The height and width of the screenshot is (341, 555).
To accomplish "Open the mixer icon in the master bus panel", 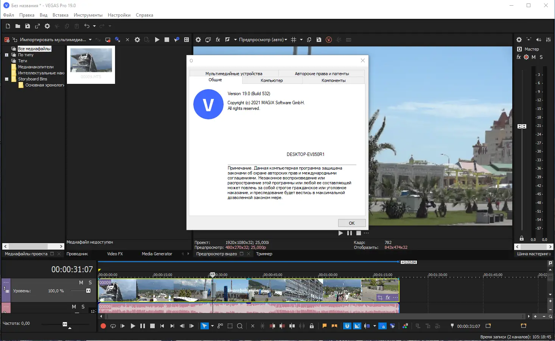I will tap(549, 40).
